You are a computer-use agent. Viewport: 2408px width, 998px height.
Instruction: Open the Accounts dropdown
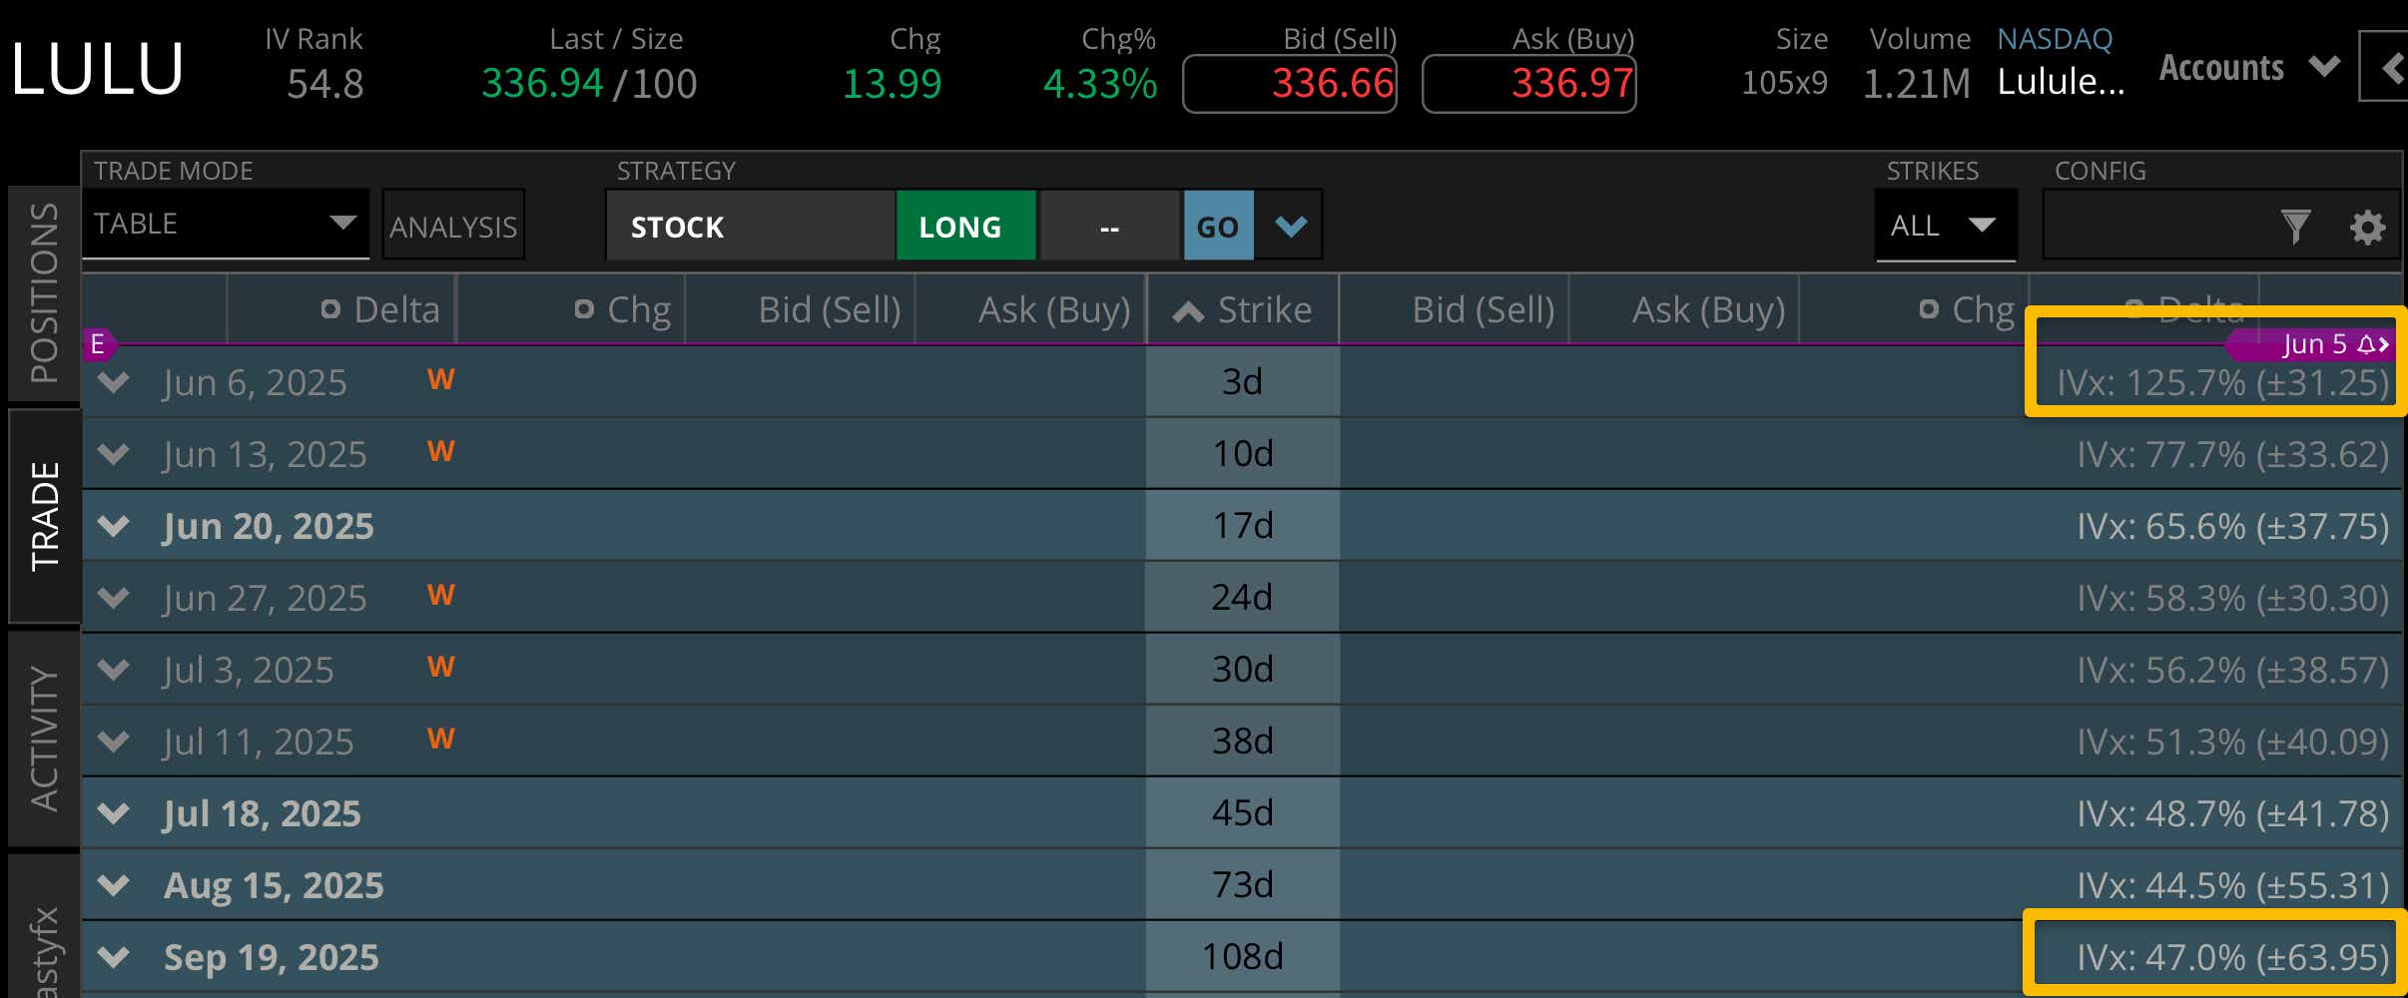click(2247, 68)
